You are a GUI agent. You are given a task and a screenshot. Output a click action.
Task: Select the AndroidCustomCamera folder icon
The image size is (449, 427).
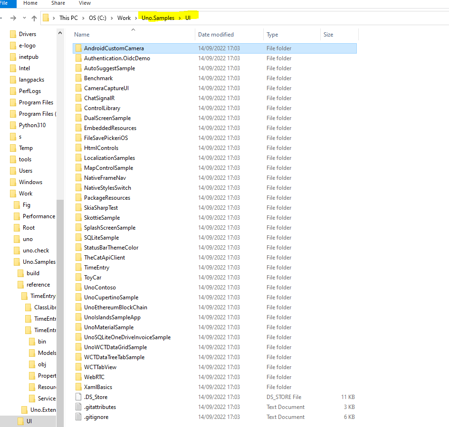(x=78, y=48)
